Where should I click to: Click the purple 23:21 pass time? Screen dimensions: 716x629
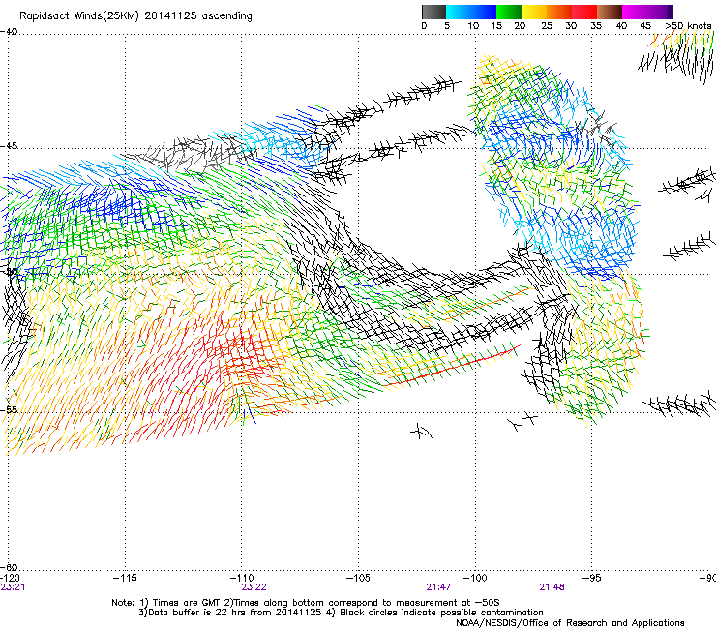pyautogui.click(x=13, y=587)
